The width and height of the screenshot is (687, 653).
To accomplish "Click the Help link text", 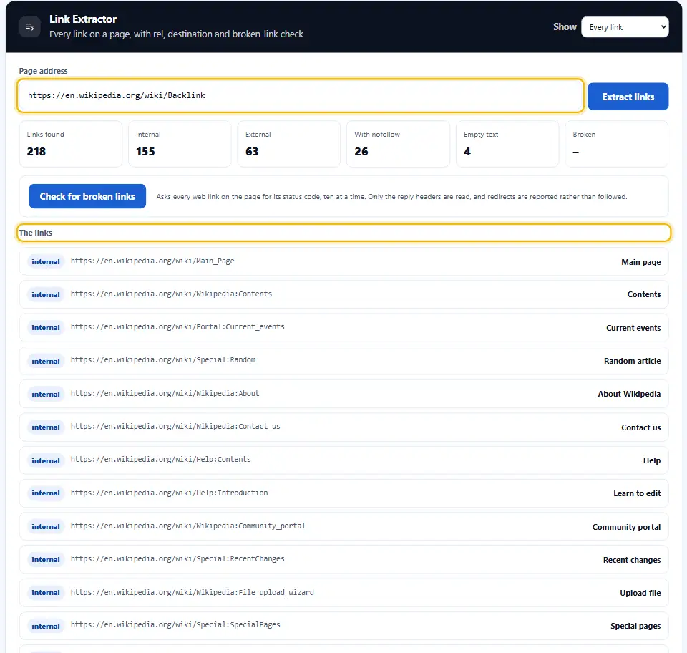I will [651, 460].
